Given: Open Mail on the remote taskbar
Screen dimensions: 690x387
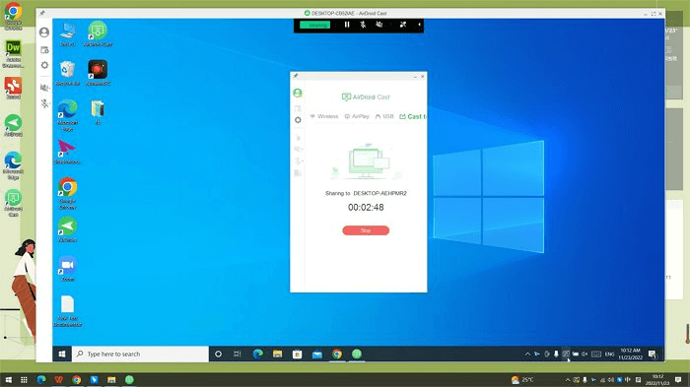Looking at the screenshot, I should tap(316, 355).
